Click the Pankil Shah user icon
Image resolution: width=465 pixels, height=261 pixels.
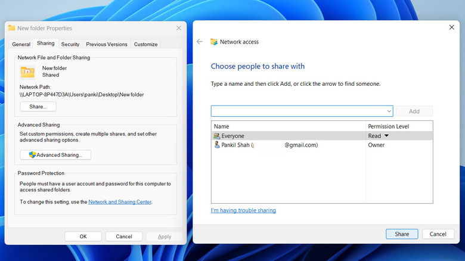click(x=216, y=145)
